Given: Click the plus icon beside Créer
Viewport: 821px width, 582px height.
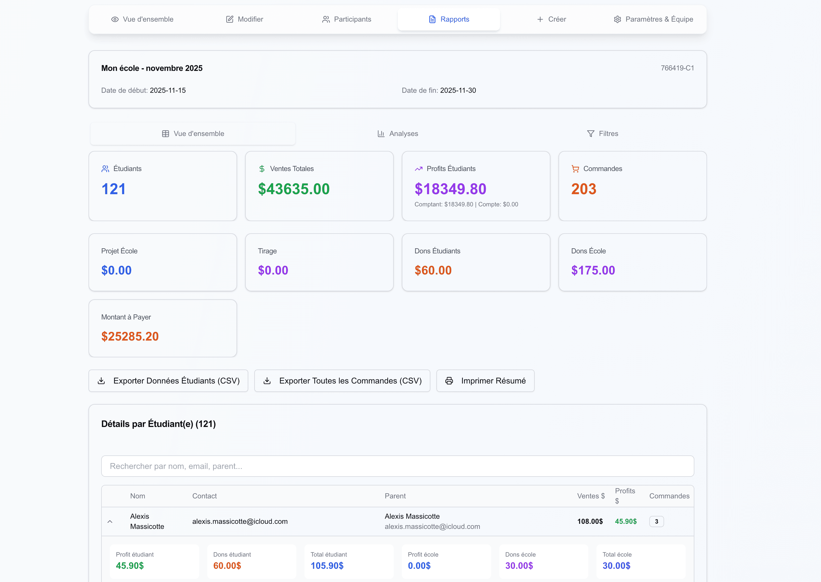Looking at the screenshot, I should (540, 19).
